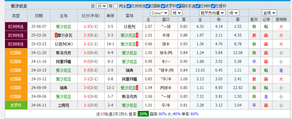Click the 2-3(0-2) score
The image size is (292, 119).
pos(91,35)
